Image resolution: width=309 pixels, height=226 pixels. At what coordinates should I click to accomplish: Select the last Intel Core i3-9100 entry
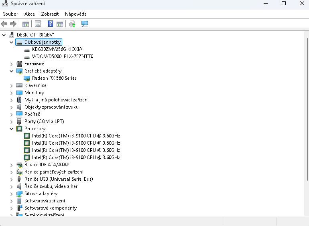point(76,157)
